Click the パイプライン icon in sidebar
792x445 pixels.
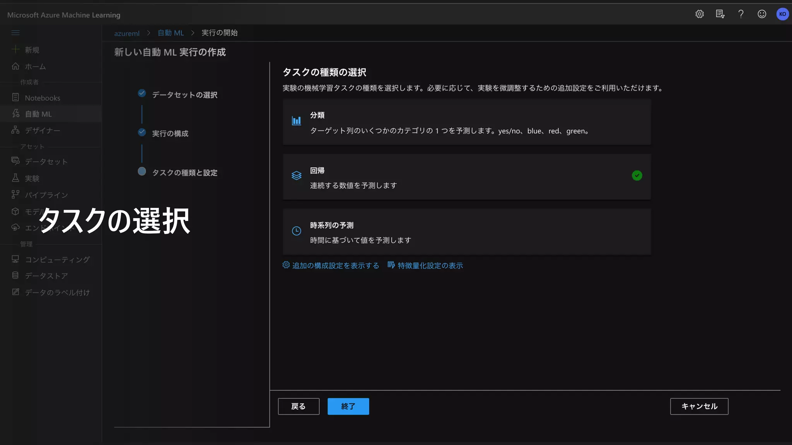coord(15,194)
